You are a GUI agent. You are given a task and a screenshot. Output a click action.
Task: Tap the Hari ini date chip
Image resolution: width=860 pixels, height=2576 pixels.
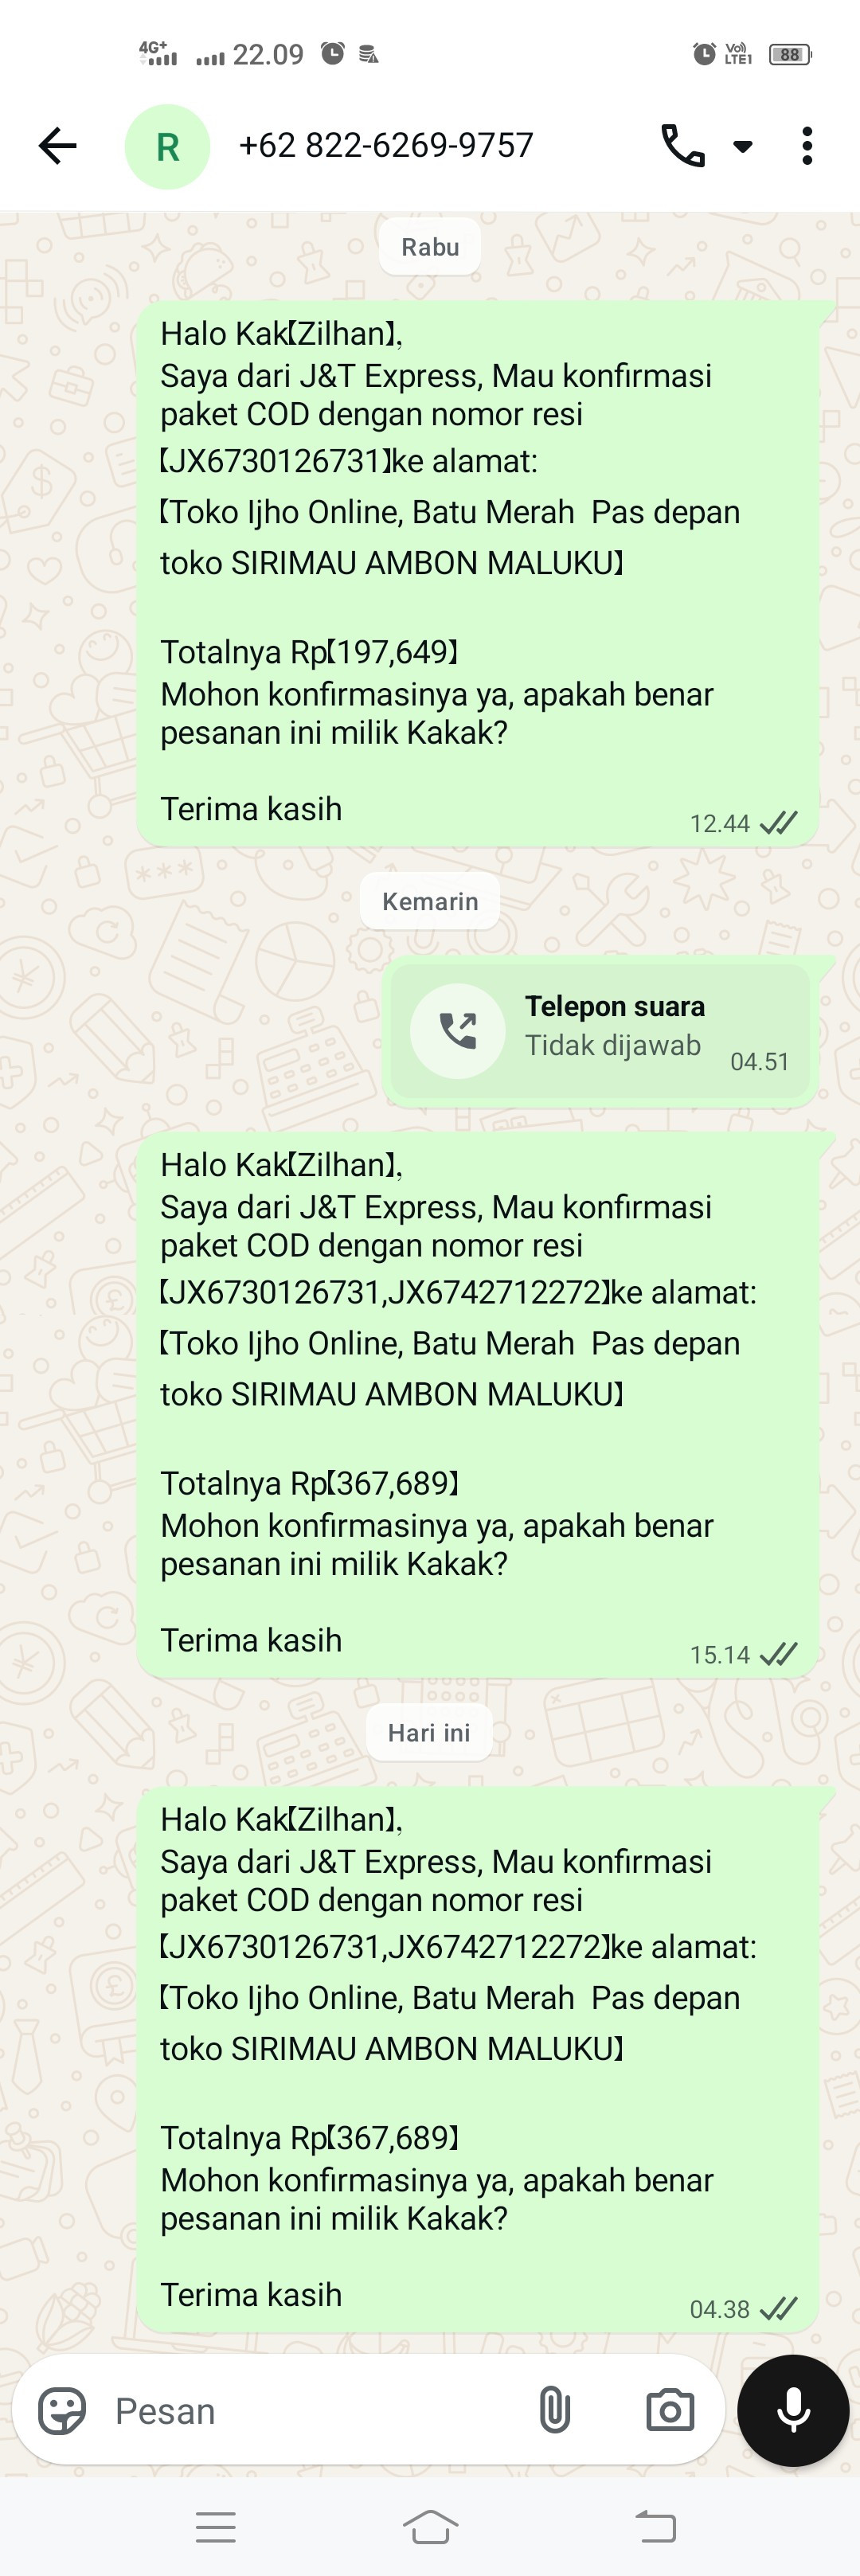[x=429, y=1733]
